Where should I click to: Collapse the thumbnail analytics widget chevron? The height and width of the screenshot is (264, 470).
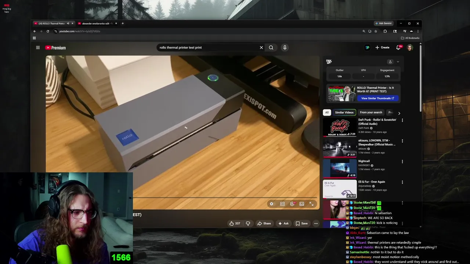tap(398, 62)
